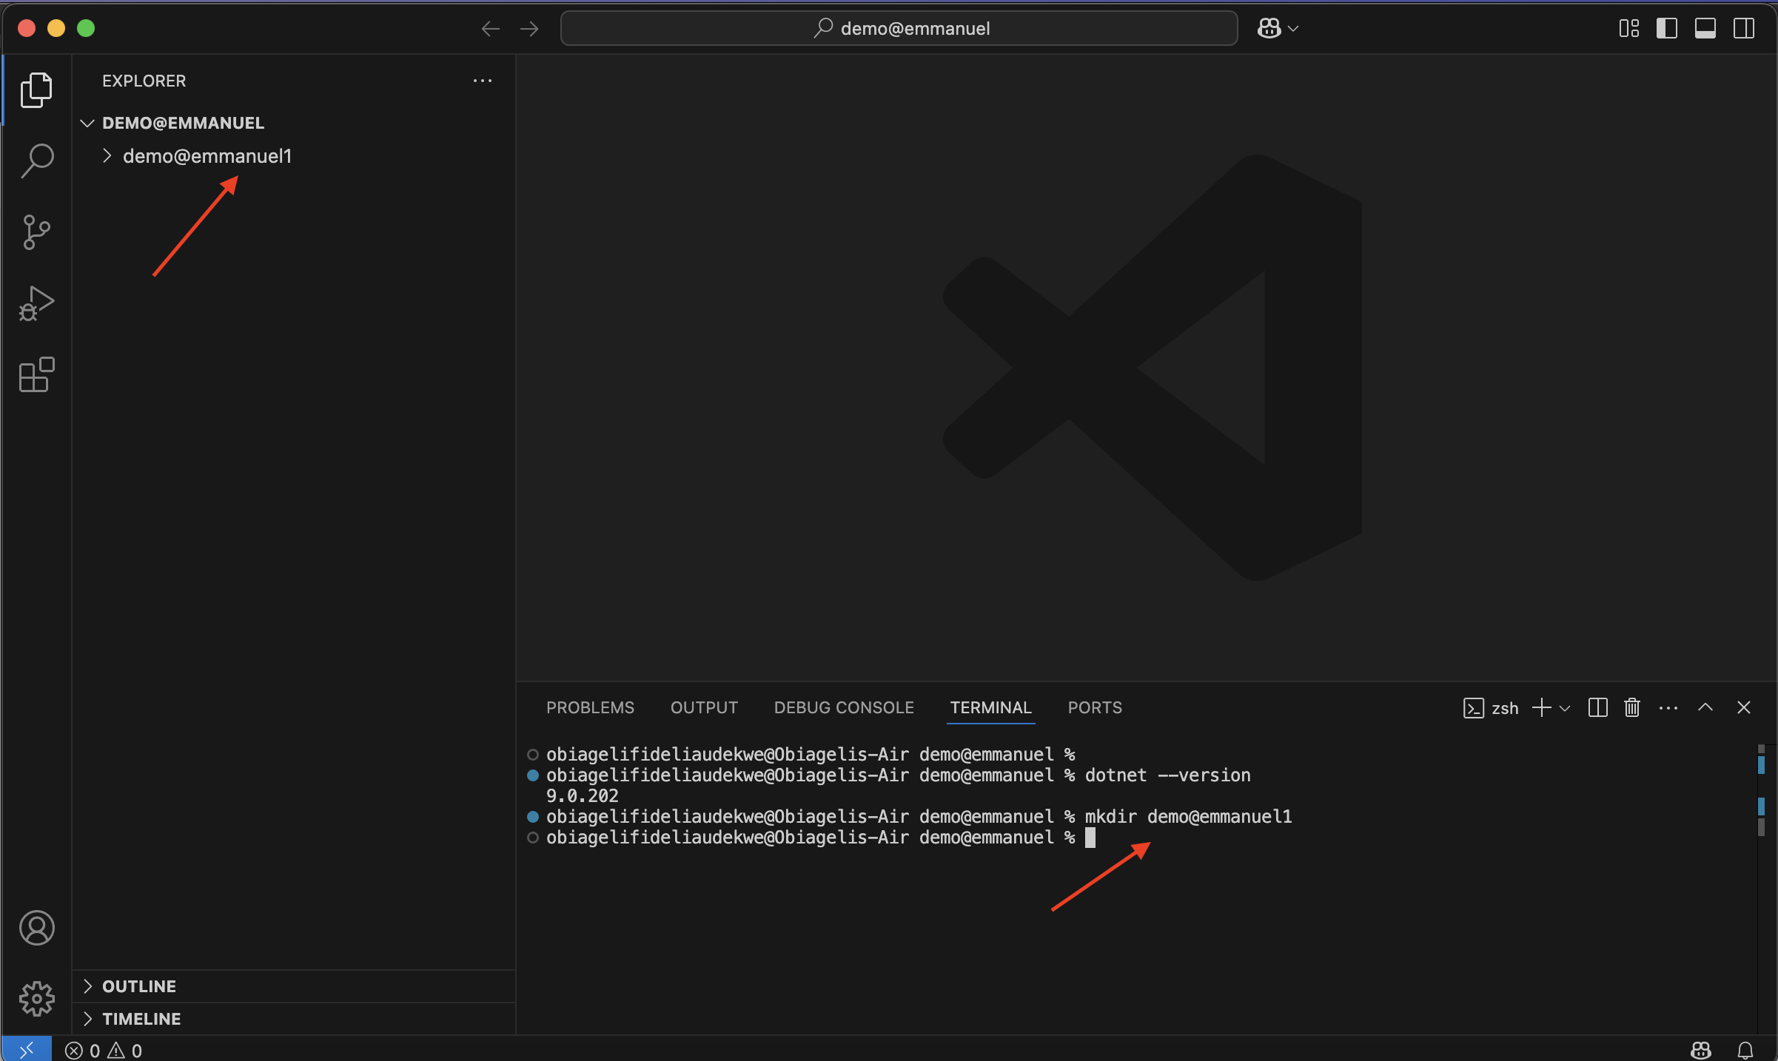The width and height of the screenshot is (1778, 1061).
Task: Kill the terminal with the trash icon
Action: click(x=1631, y=707)
